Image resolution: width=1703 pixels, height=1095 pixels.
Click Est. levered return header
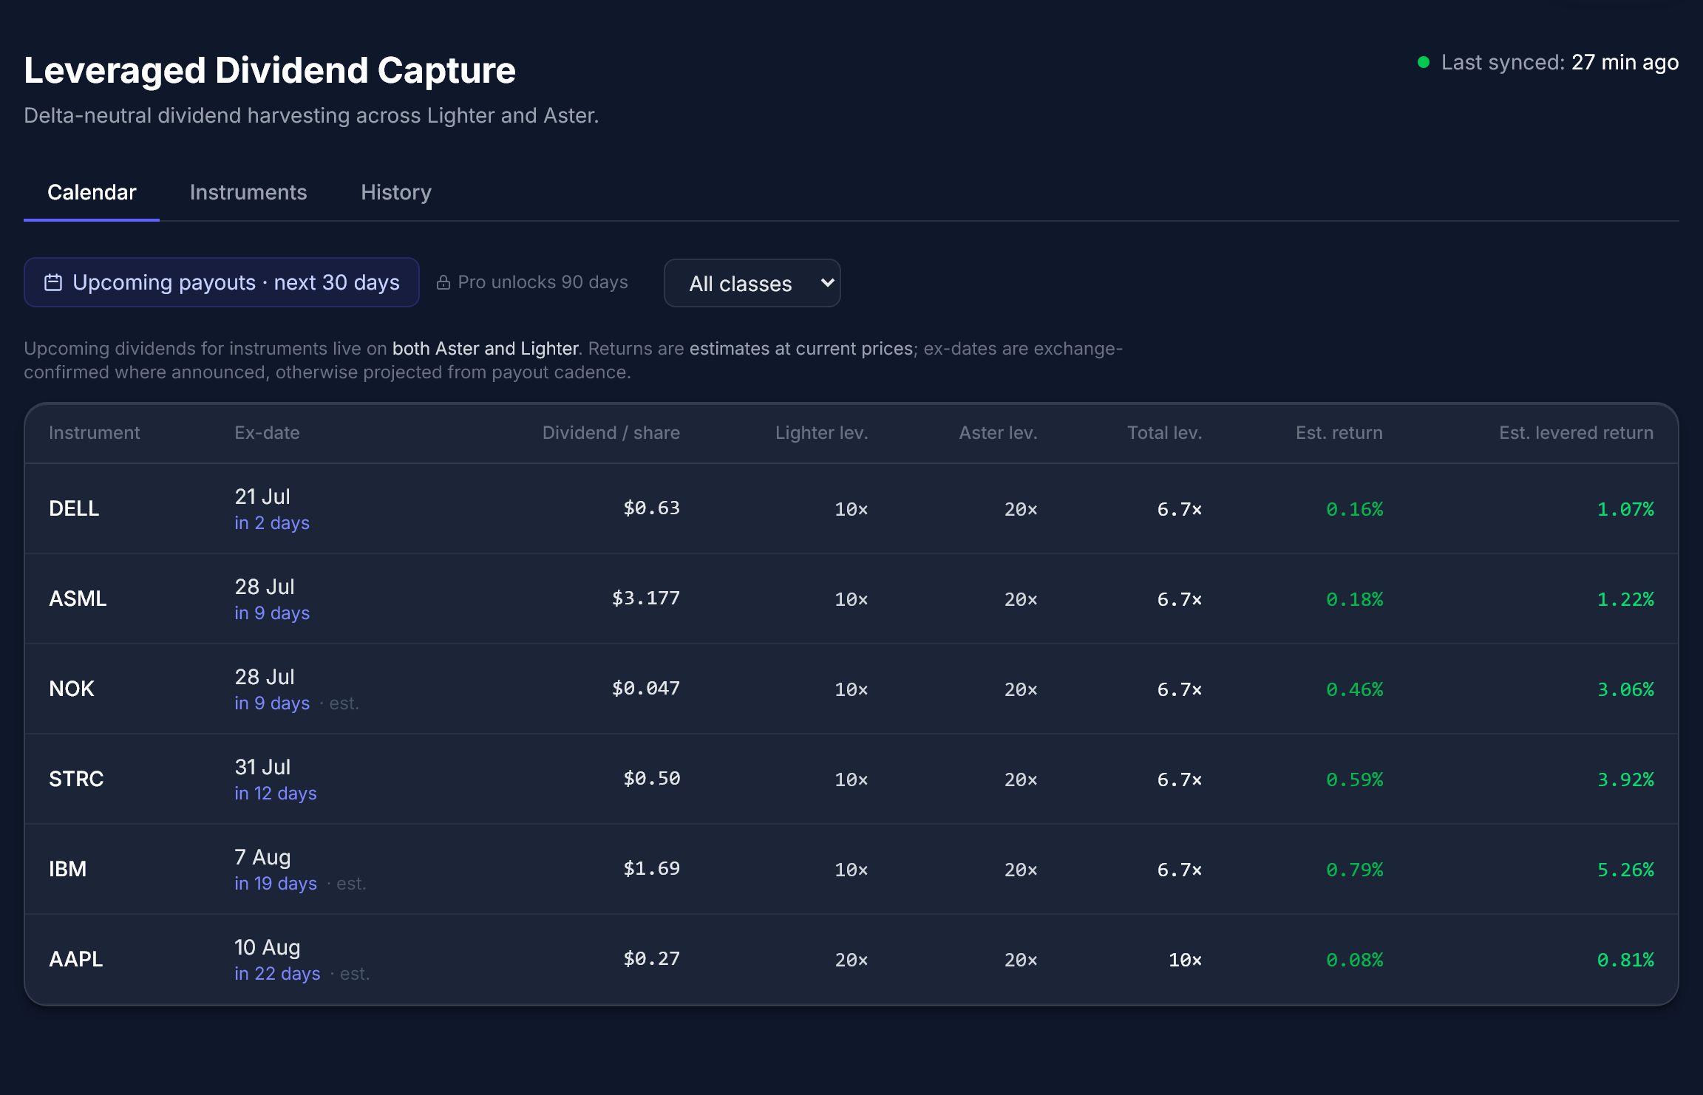1576,433
